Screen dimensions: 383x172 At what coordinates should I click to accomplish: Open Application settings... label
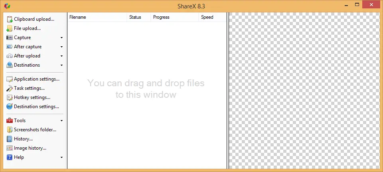tap(37, 79)
